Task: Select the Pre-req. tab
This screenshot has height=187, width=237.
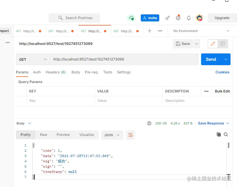Action: 92,72
